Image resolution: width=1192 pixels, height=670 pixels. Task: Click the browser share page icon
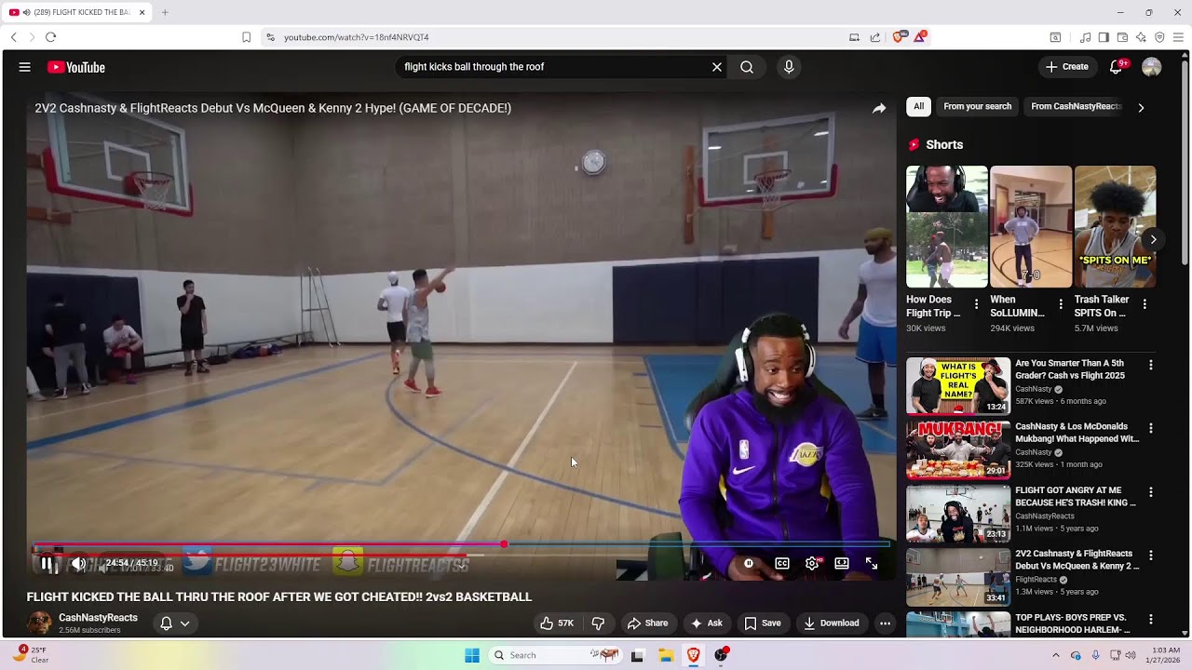click(x=875, y=37)
